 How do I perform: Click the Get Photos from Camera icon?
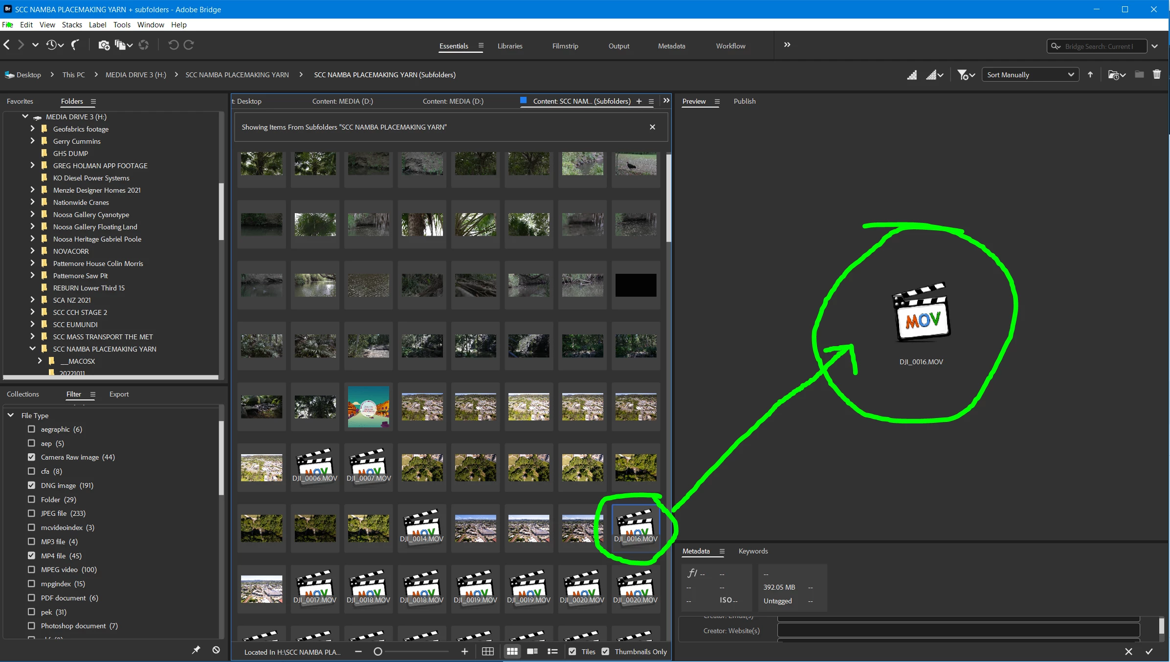[104, 45]
